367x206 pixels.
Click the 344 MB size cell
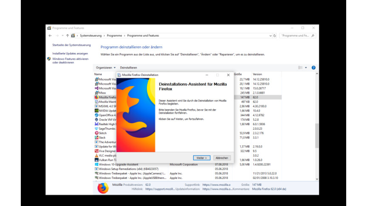pos(245,115)
